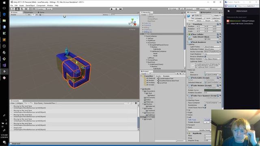Viewport: 260px width, 146px height.
Task: Collapse the DownFace tree node
Action: point(147,43)
